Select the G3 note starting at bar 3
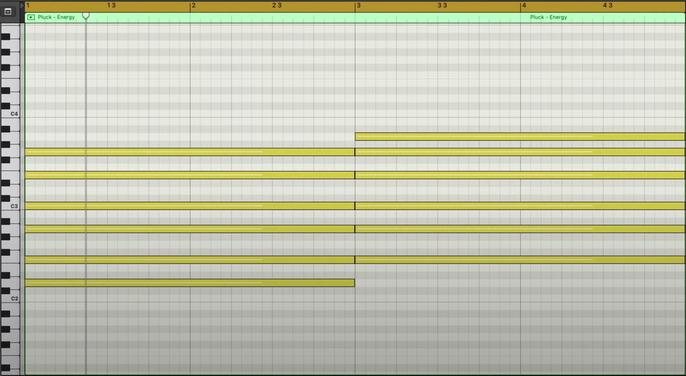 520,152
